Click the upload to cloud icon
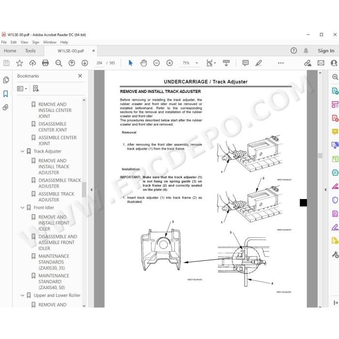The width and height of the screenshot is (339, 339). [32, 63]
